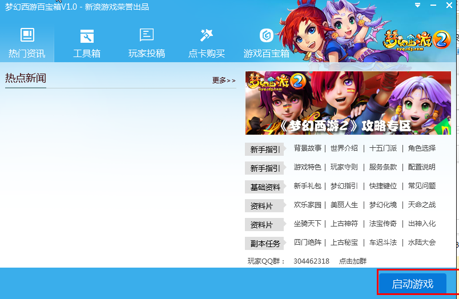Viewport: 459px width, 299px height.
Task: Open the 玩家守则 link
Action: [x=344, y=167]
